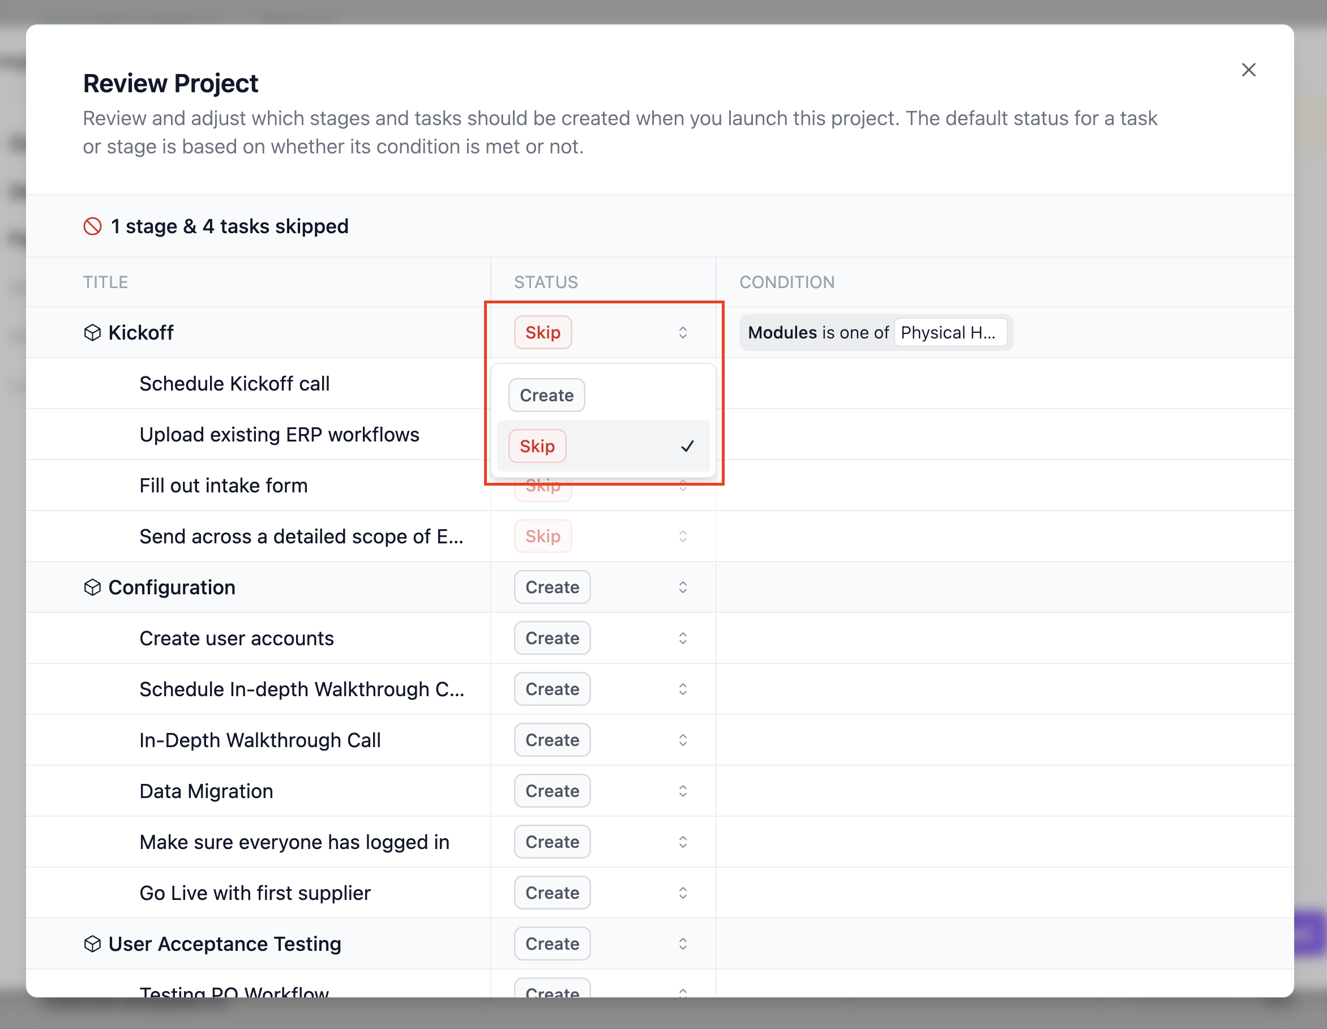The height and width of the screenshot is (1029, 1327).
Task: Click the Configuration stage cube icon
Action: point(92,588)
